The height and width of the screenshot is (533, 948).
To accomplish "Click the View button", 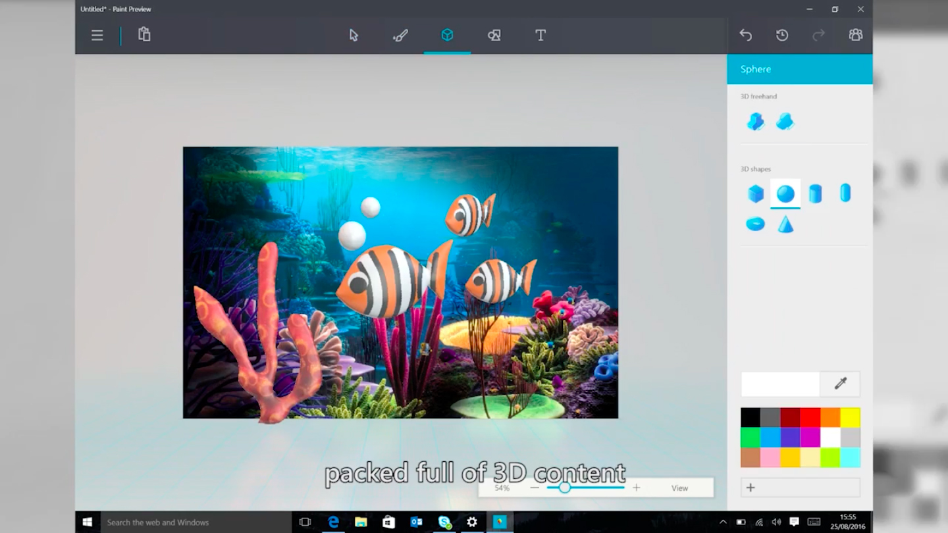I will coord(679,488).
